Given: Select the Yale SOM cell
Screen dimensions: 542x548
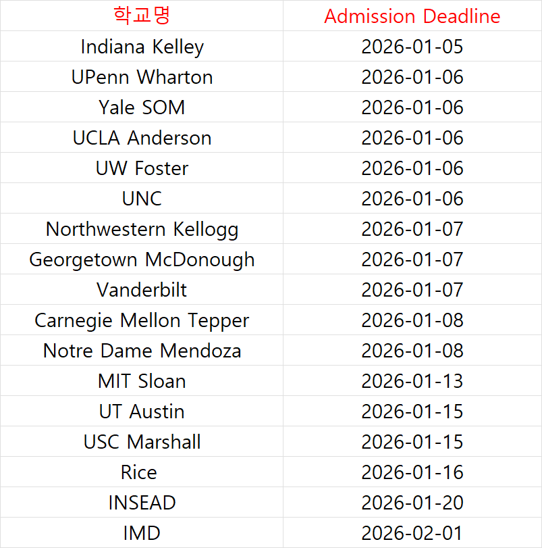Looking at the screenshot, I should click(x=142, y=107).
